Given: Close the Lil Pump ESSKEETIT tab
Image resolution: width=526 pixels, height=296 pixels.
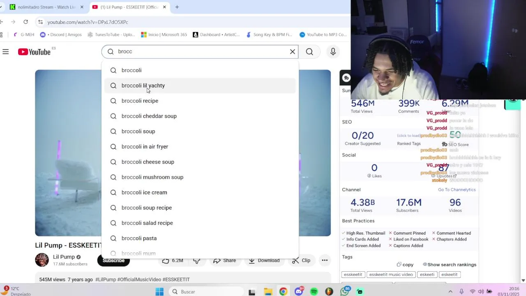Looking at the screenshot, I should tap(164, 7).
